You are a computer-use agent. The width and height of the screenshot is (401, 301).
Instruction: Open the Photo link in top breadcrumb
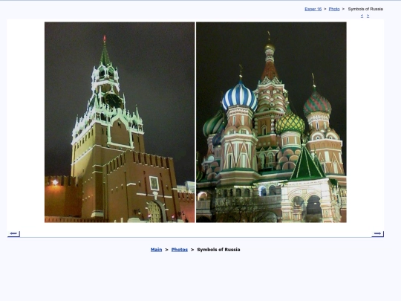coord(334,9)
